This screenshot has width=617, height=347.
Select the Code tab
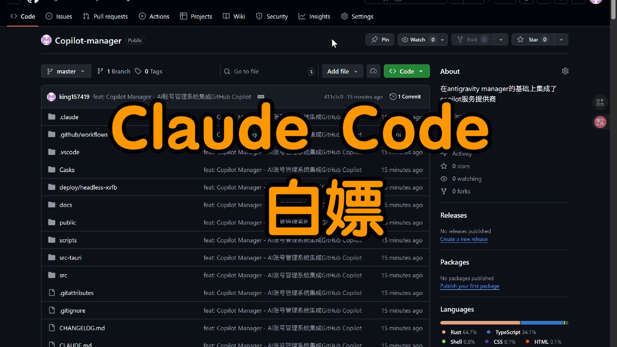coord(23,16)
